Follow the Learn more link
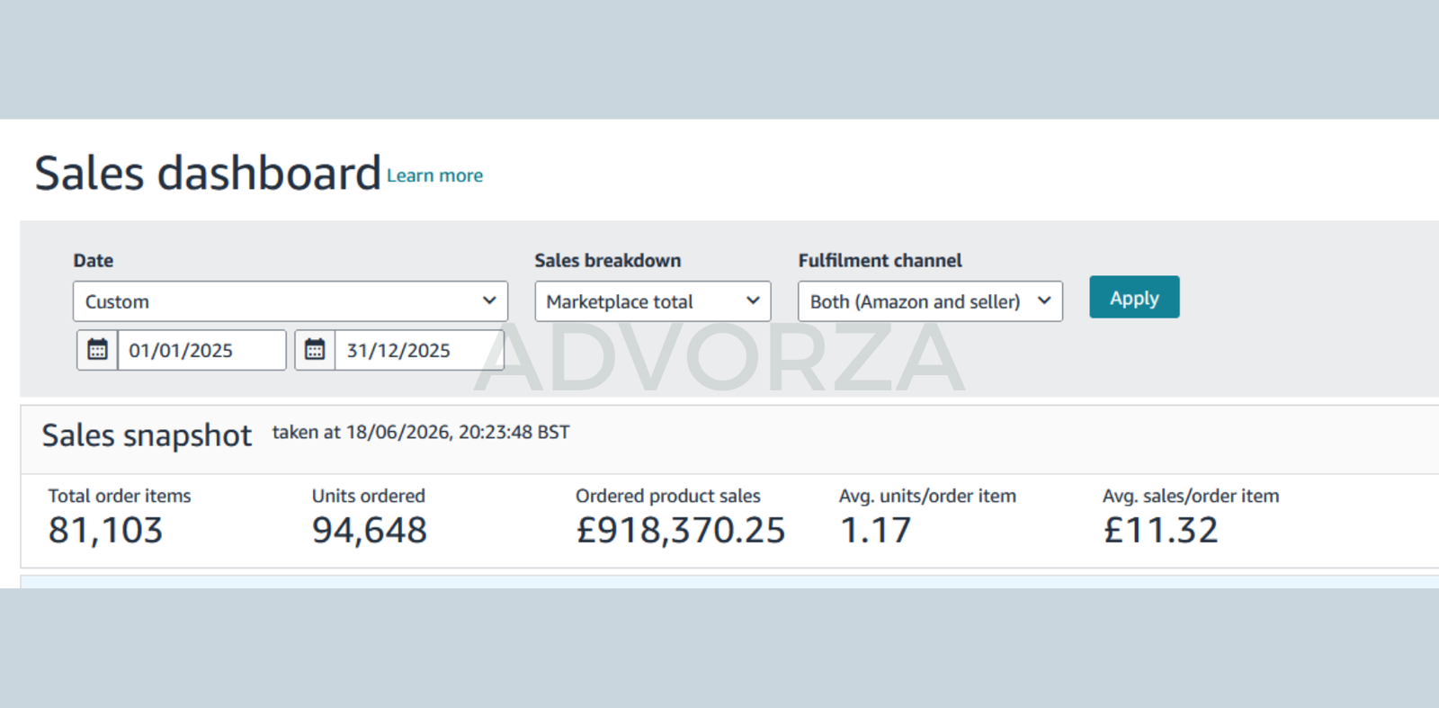Viewport: 1439px width, 708px height. tap(434, 175)
